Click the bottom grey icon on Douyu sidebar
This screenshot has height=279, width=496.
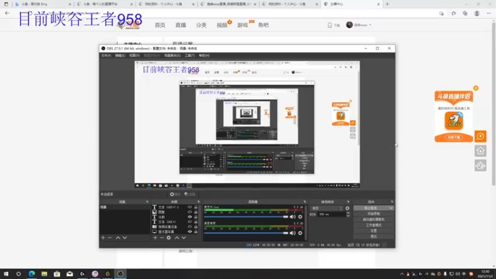point(480,166)
